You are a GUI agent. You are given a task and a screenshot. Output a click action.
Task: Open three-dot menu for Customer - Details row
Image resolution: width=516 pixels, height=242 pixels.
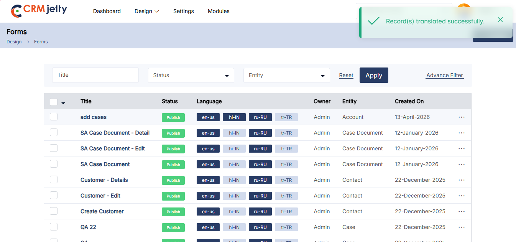coord(461,180)
